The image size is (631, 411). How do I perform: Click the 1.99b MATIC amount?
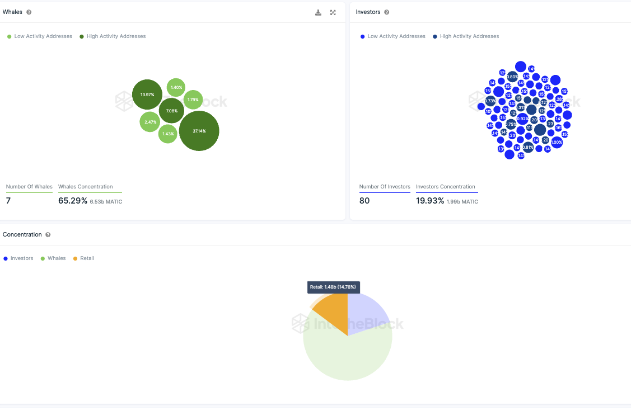click(462, 202)
